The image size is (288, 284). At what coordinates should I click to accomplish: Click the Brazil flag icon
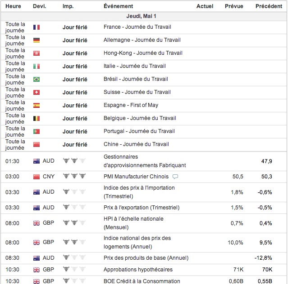point(37,80)
